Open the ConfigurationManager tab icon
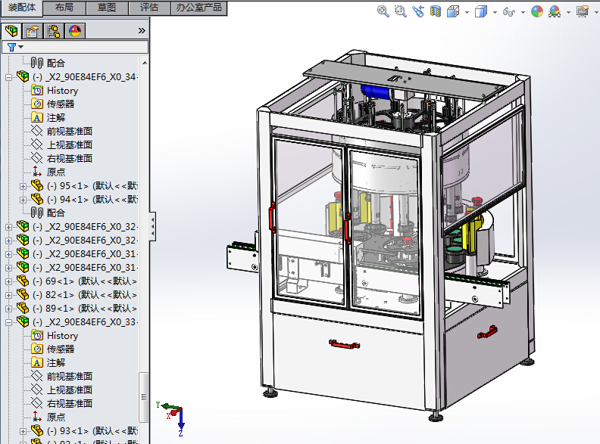600x444 pixels. [x=54, y=31]
